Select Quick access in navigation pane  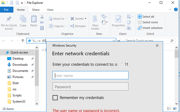coord(17,52)
